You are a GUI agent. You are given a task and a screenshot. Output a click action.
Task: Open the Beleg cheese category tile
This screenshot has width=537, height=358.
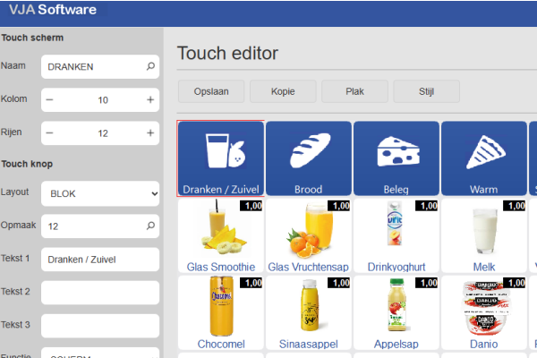tap(396, 158)
